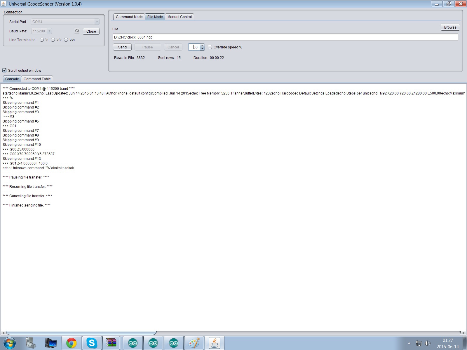Switch to File Mode tab
This screenshot has height=350, width=467.
click(x=155, y=17)
